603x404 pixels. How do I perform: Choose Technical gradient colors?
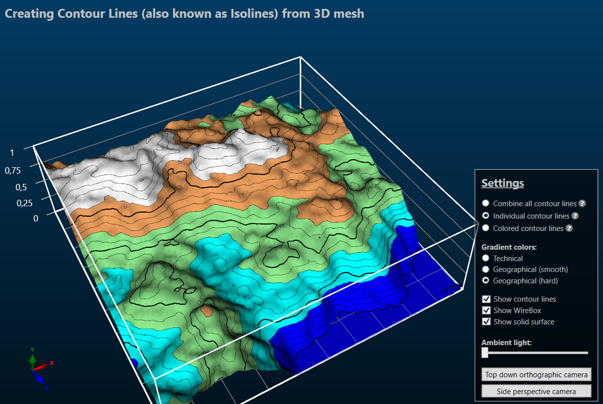(485, 258)
